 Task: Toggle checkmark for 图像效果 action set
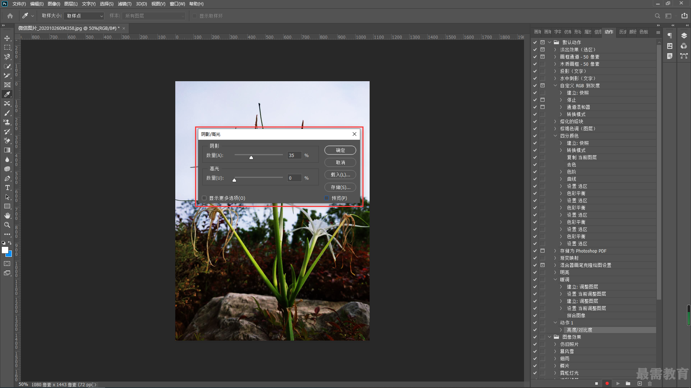(x=535, y=337)
